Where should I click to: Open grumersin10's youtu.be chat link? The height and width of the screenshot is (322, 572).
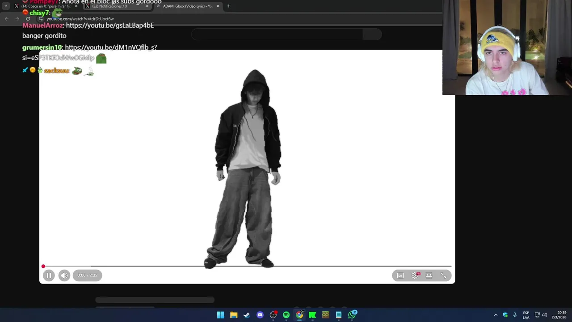[89, 52]
